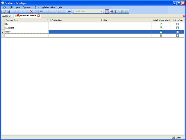Click the red close button at right of tab strip
This screenshot has height=140, width=186.
(184, 16)
